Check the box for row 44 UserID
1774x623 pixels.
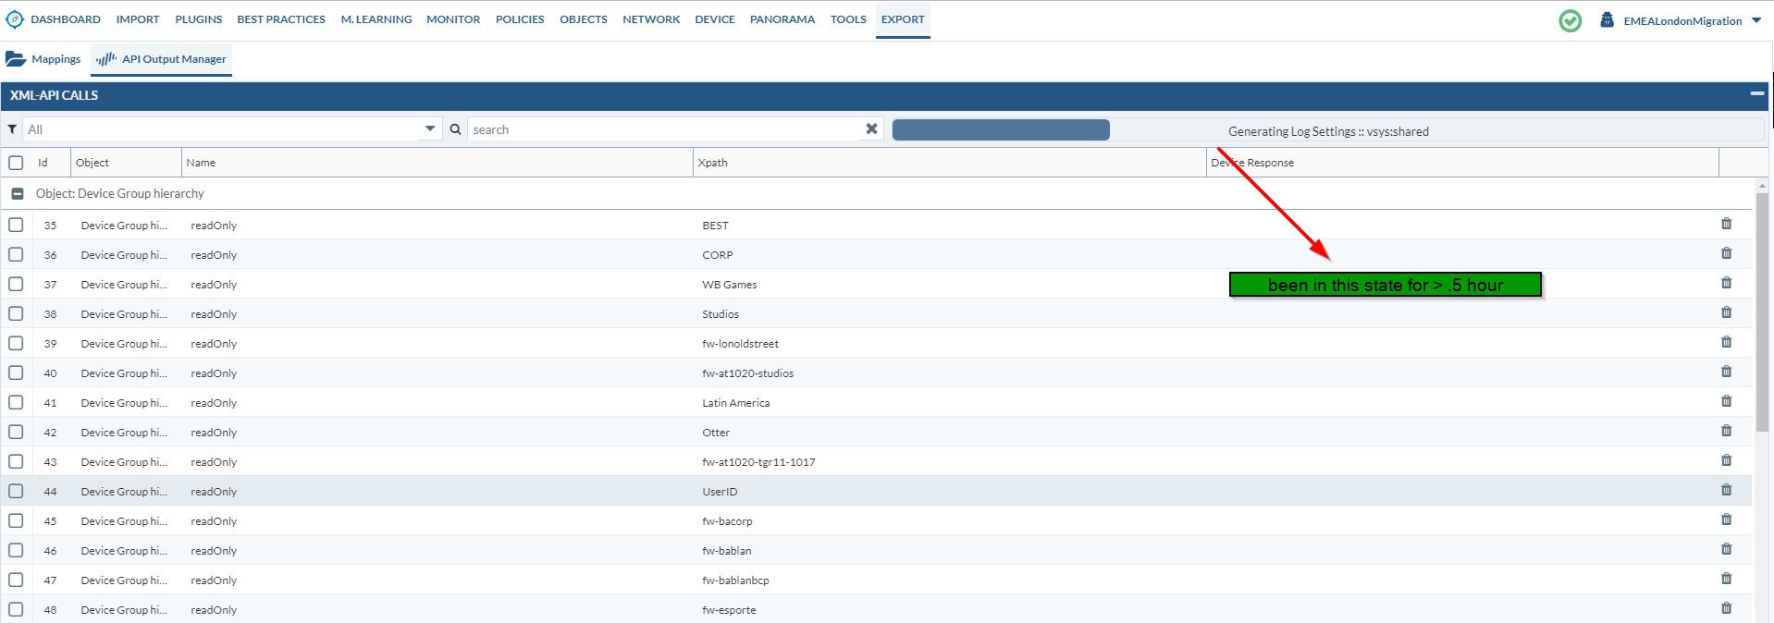16,491
